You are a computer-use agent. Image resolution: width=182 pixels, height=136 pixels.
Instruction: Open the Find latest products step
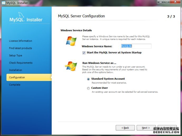[x=21, y=48]
